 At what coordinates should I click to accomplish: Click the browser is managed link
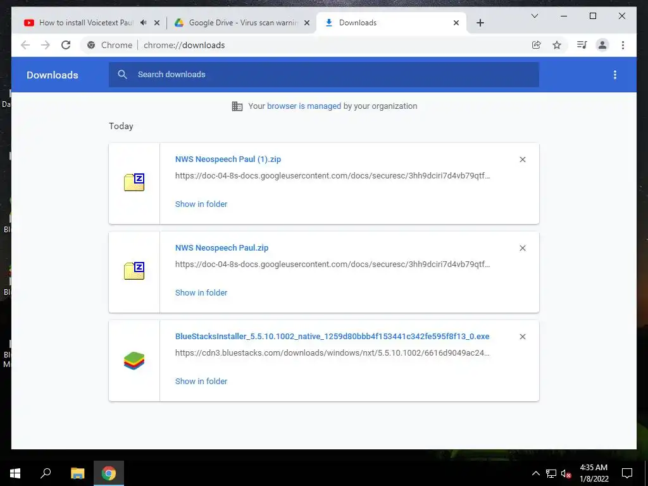click(304, 106)
